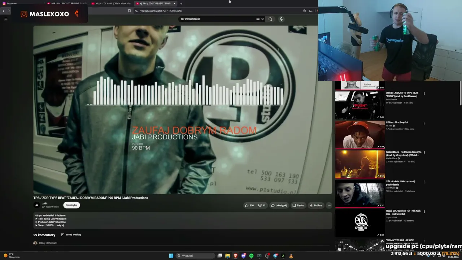
Task: Open VLC media player from the taskbar
Action: click(x=291, y=256)
